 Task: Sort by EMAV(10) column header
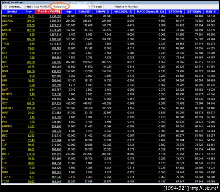click(x=102, y=12)
